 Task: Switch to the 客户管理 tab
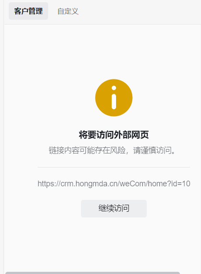28,11
